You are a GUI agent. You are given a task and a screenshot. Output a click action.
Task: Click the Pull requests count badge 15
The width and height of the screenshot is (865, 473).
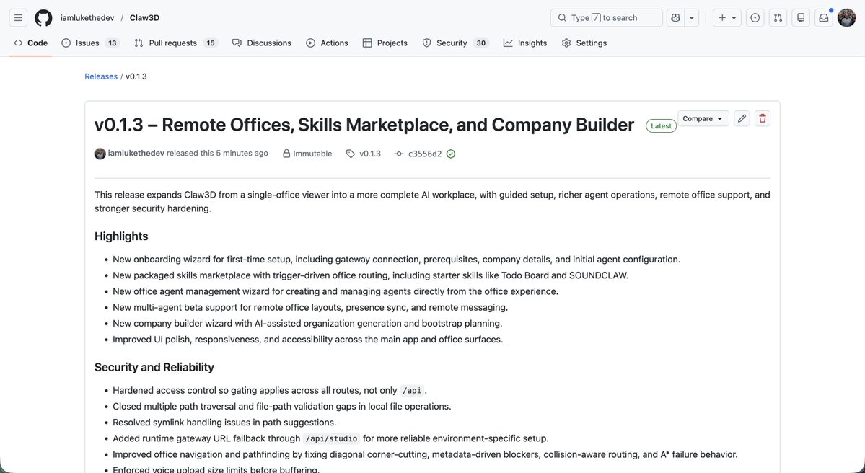210,43
